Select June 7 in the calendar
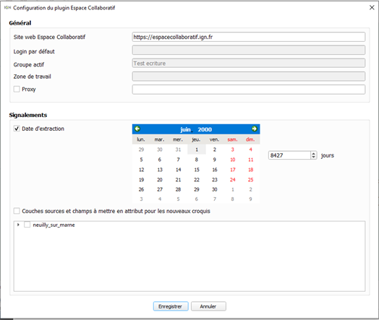The width and height of the screenshot is (379, 320). click(178, 160)
